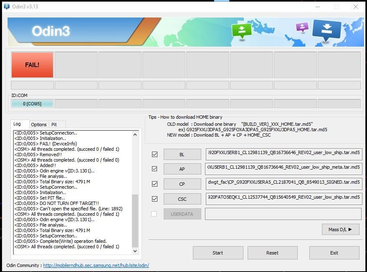Switch to the Log tab
Screen dimensions: 367x272
(17, 124)
